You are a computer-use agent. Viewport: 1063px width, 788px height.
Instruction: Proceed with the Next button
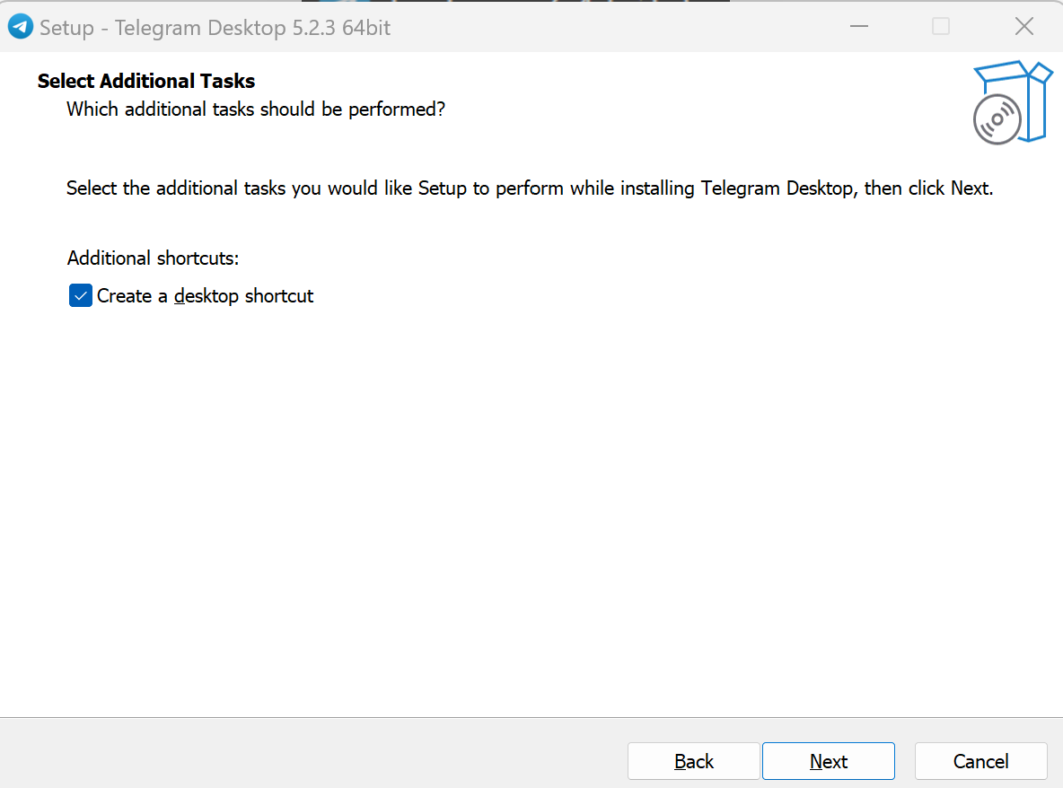829,761
